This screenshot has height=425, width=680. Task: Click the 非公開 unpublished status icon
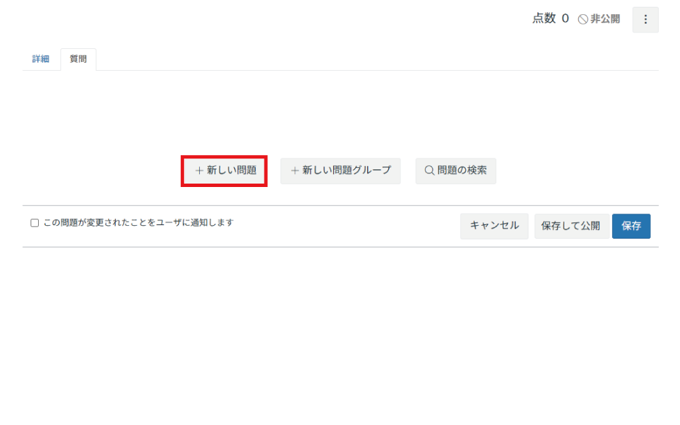(583, 20)
